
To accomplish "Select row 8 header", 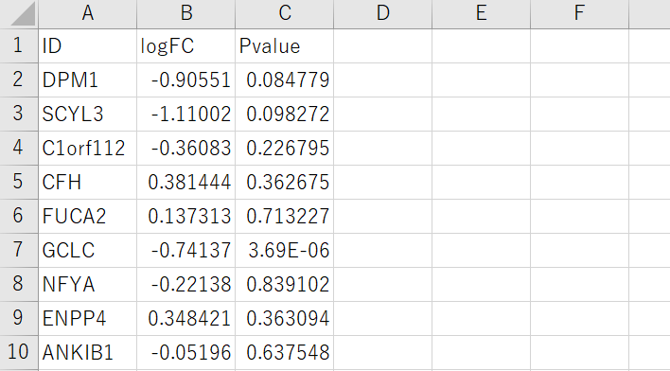I will (x=19, y=284).
